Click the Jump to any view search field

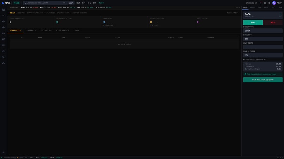45,3
